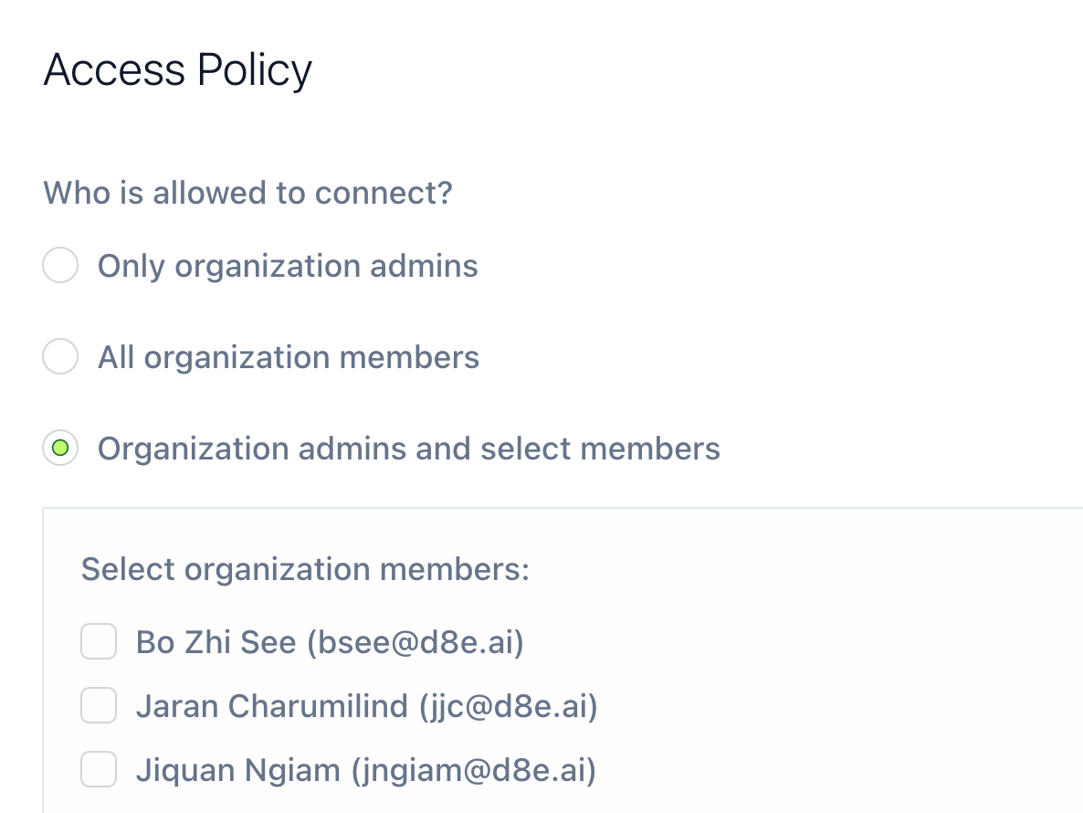
Task: Enable the Jaran Charumilind checkbox
Action: point(99,705)
